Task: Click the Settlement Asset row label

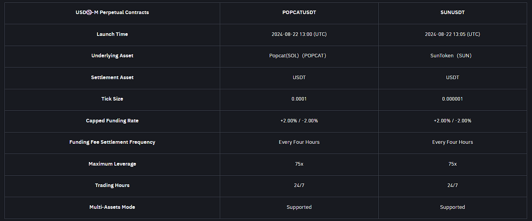Action: point(112,77)
